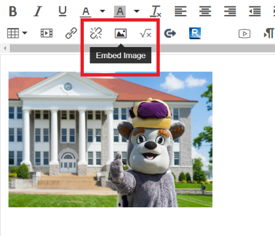Open the table dropdown arrow
This screenshot has height=236, width=275.
25,33
